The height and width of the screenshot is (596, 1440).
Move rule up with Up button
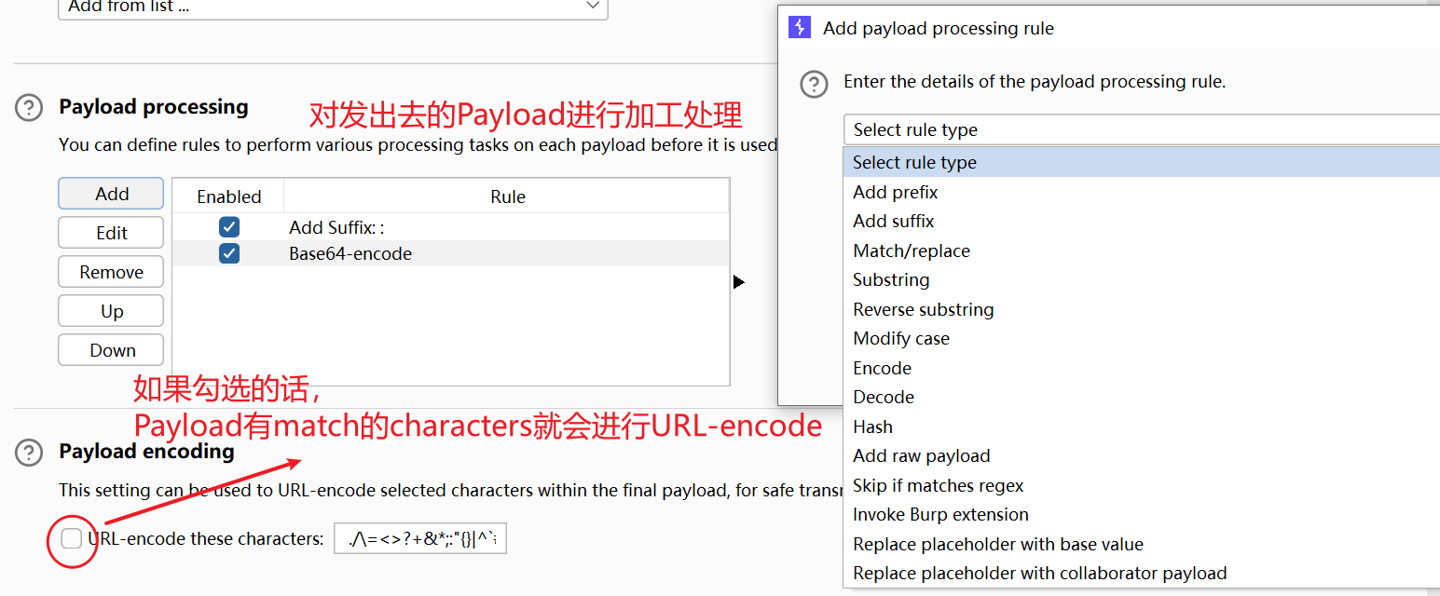(x=111, y=311)
